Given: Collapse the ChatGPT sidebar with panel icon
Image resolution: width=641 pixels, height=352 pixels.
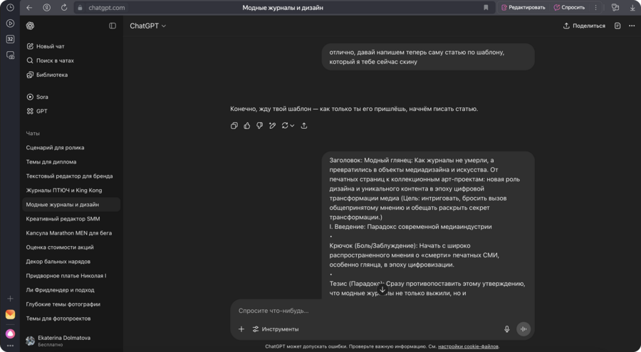Looking at the screenshot, I should [113, 26].
